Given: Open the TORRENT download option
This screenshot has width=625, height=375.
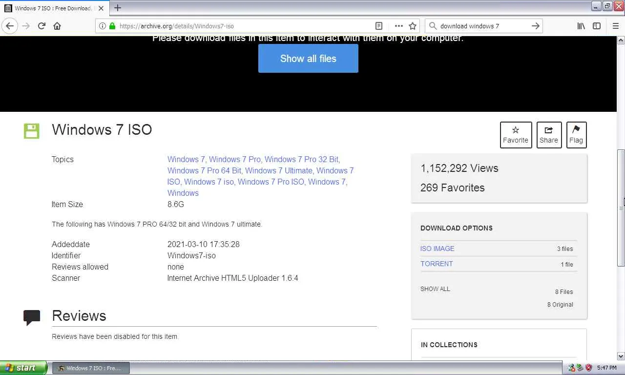Looking at the screenshot, I should (437, 264).
